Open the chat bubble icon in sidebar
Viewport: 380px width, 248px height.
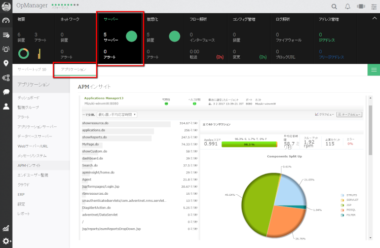coord(6,92)
